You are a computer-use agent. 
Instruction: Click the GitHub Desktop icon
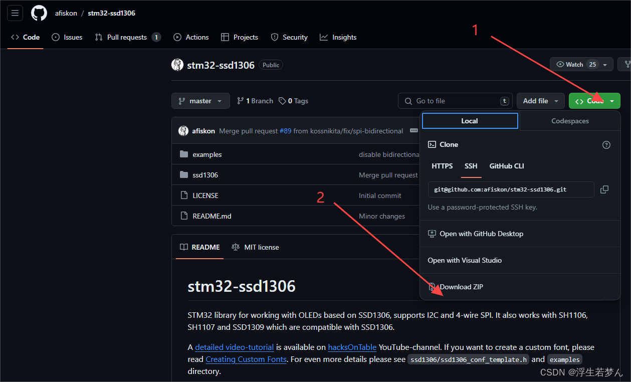[x=432, y=234]
